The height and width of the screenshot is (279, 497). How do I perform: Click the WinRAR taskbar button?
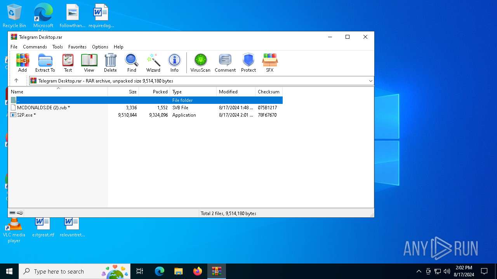pyautogui.click(x=217, y=271)
